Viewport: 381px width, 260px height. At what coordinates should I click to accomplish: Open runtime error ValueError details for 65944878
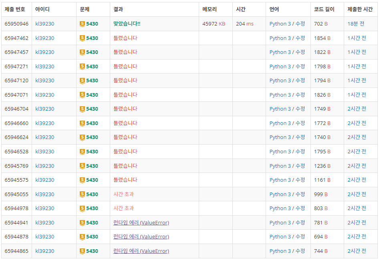coord(141,236)
